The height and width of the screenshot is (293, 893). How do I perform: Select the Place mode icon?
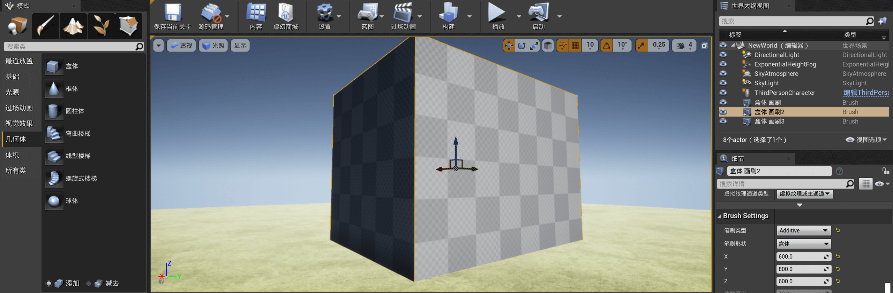click(x=17, y=26)
